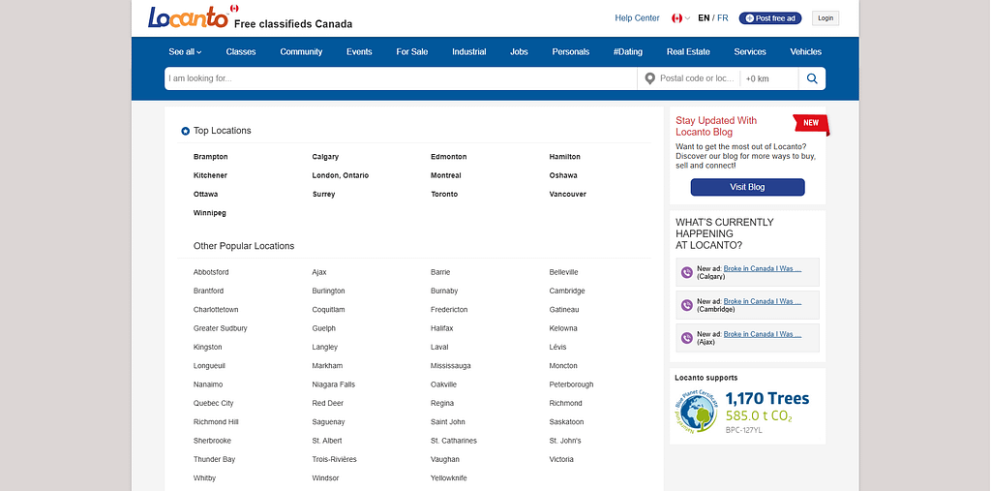This screenshot has height=491, width=991.
Task: Select Brampton in Top Locations
Action: point(210,157)
